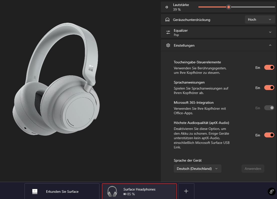Click the Einstellungen header label
This screenshot has width=277, height=199.
tap(184, 45)
